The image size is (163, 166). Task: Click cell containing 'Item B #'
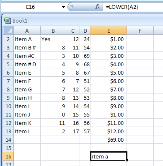click(27, 47)
